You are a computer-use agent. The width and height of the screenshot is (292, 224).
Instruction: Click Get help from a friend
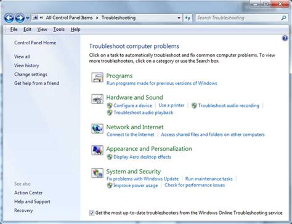click(36, 83)
